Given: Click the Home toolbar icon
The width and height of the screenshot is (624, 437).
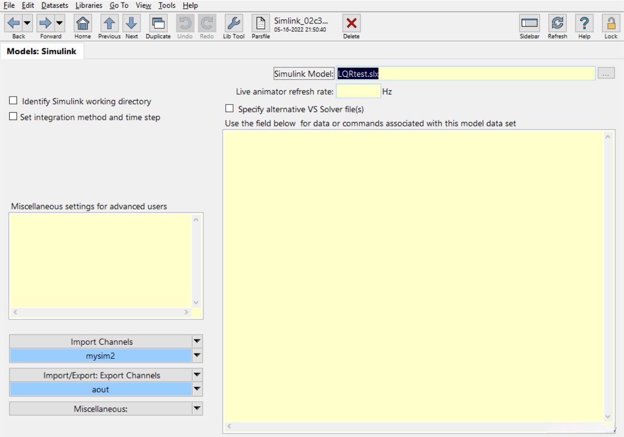Looking at the screenshot, I should pos(82,23).
